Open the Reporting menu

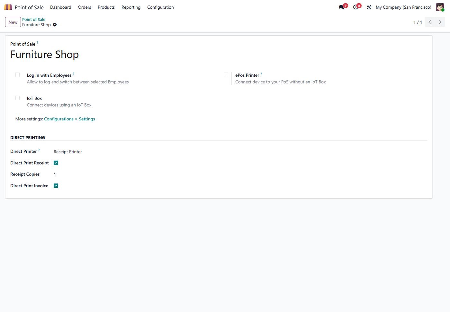coord(131,7)
